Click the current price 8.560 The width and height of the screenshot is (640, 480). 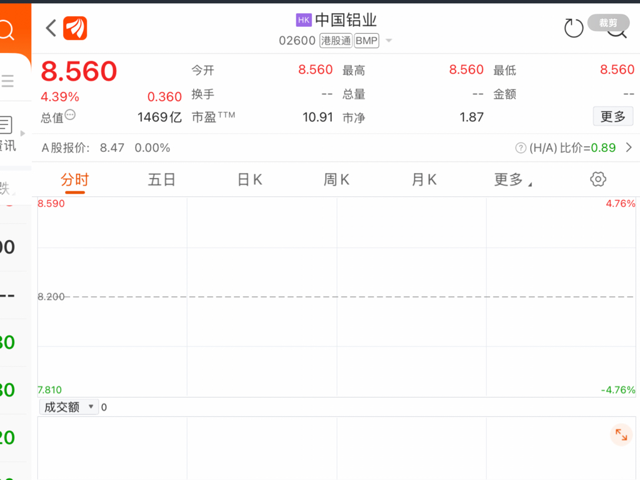click(79, 71)
